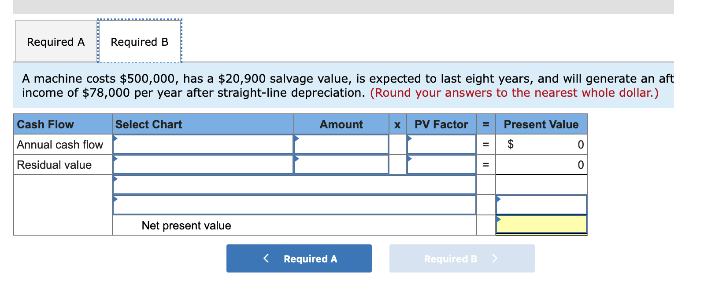Expand the fourth Select Chart row dropdown

point(115,199)
